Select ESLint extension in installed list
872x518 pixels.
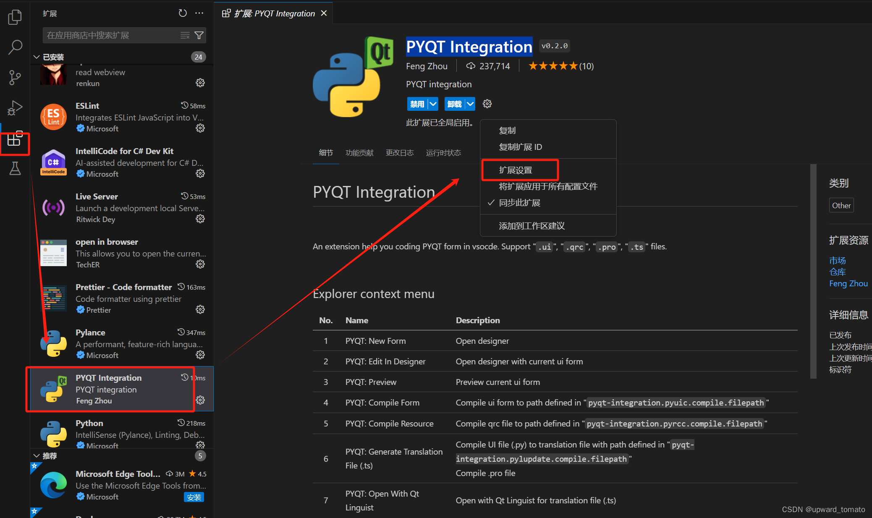point(122,117)
